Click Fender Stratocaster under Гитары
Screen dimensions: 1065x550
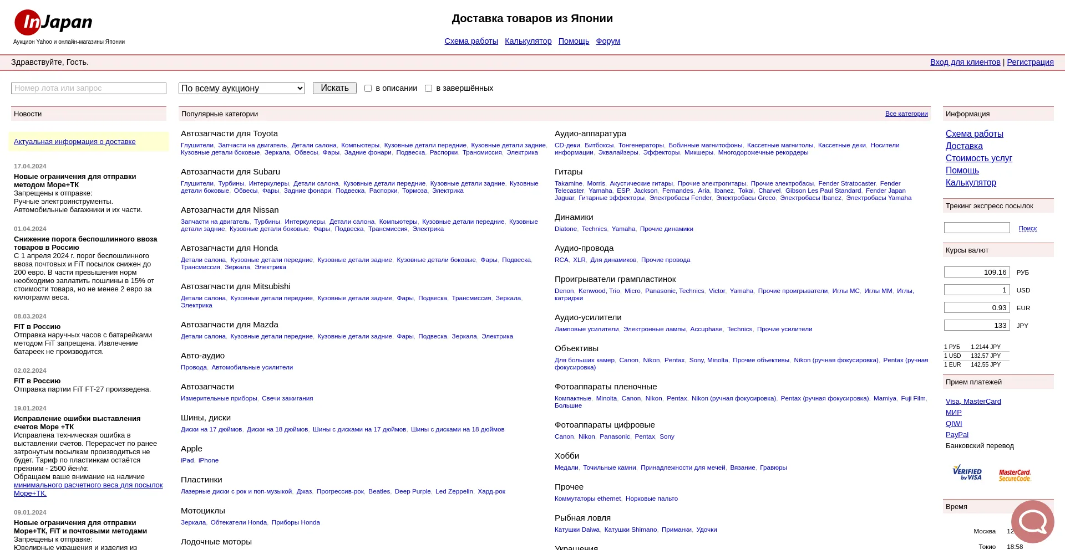click(846, 183)
